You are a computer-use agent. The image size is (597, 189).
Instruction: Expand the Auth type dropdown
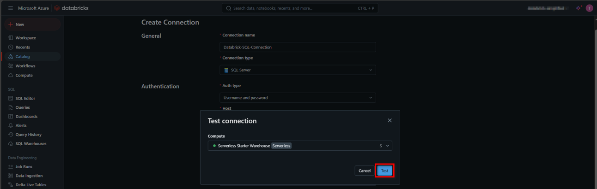click(298, 98)
